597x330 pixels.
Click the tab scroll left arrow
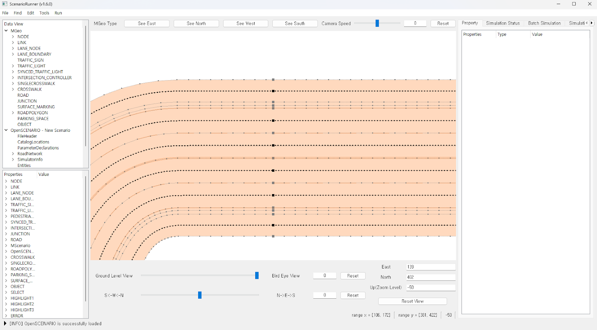click(x=587, y=23)
